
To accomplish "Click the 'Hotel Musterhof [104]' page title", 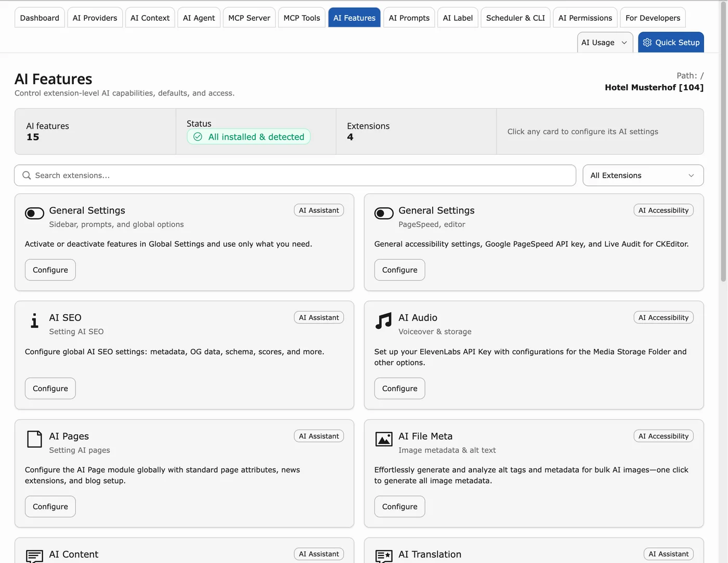I will click(654, 87).
